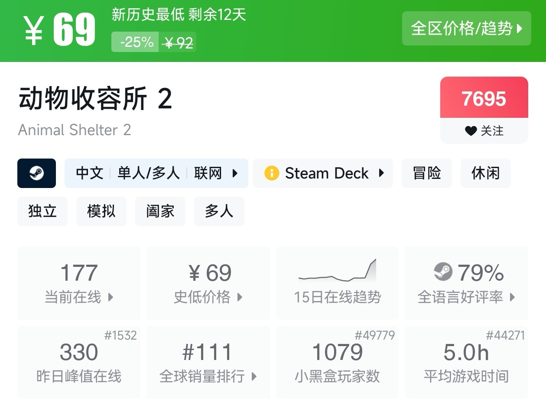The image size is (546, 402).
Task: Select the 休闲 genre tag
Action: point(485,173)
